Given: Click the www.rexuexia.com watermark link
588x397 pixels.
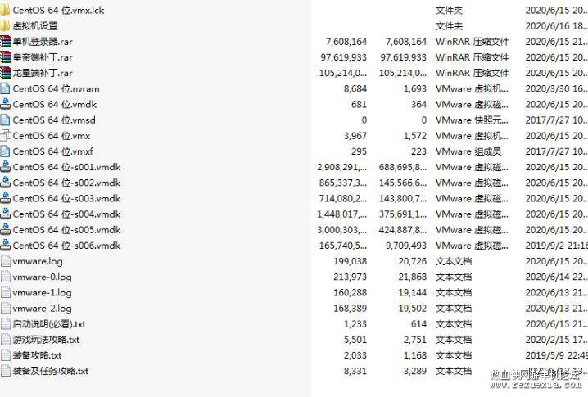Looking at the screenshot, I should (536, 385).
